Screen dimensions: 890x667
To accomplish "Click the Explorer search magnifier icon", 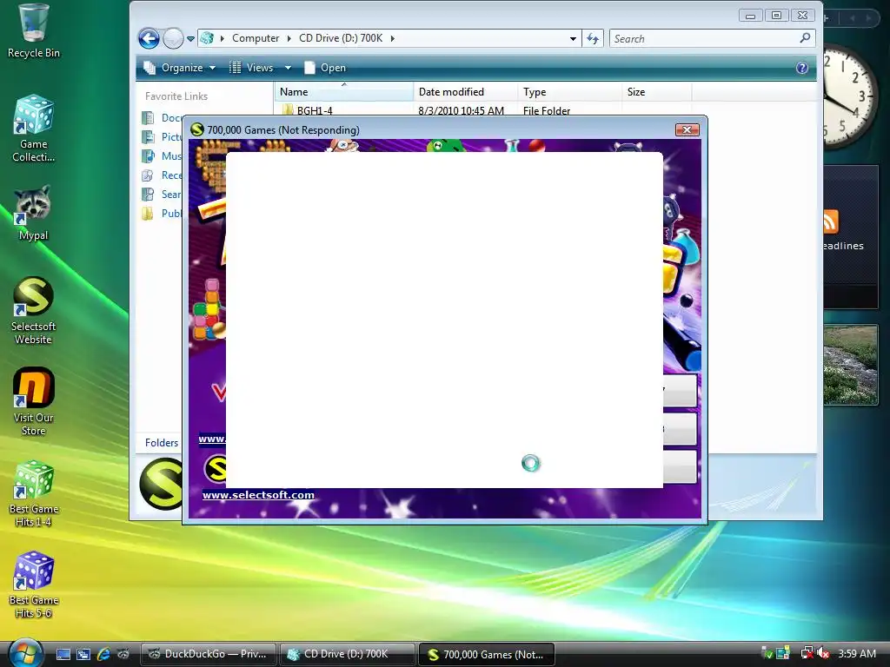I will (805, 38).
